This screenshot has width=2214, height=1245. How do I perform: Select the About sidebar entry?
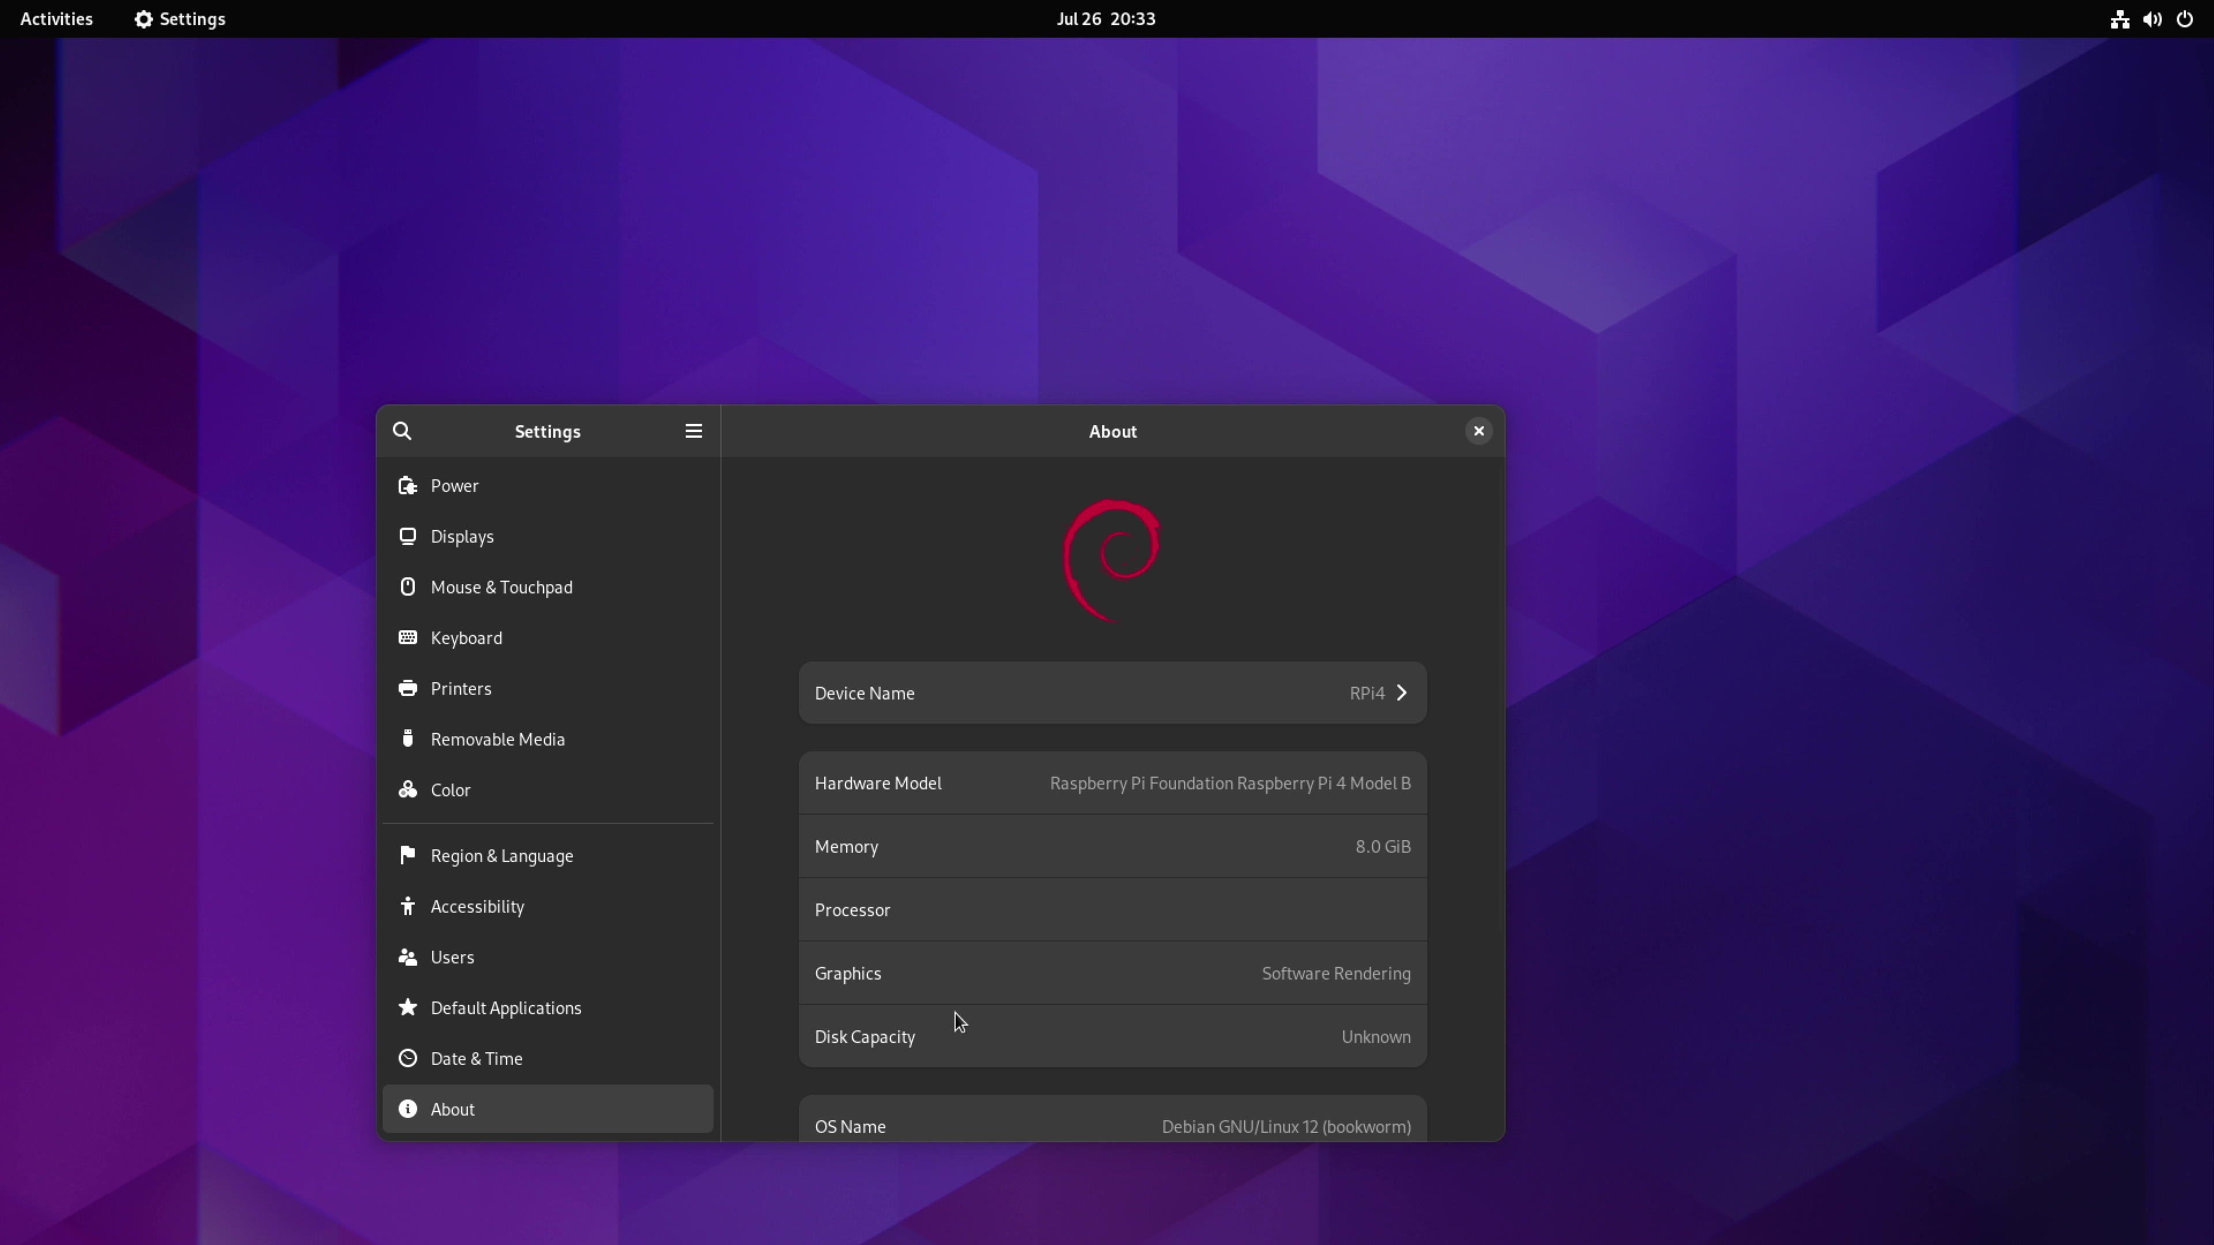[x=548, y=1108]
